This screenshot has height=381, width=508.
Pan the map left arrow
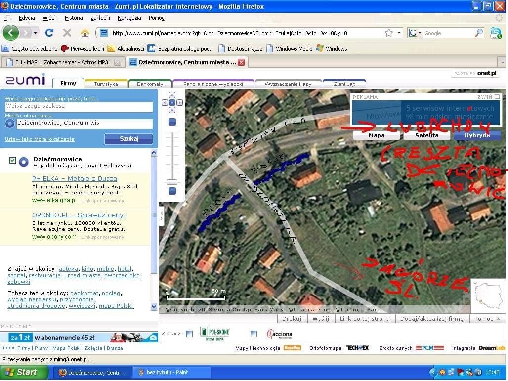coord(165,102)
